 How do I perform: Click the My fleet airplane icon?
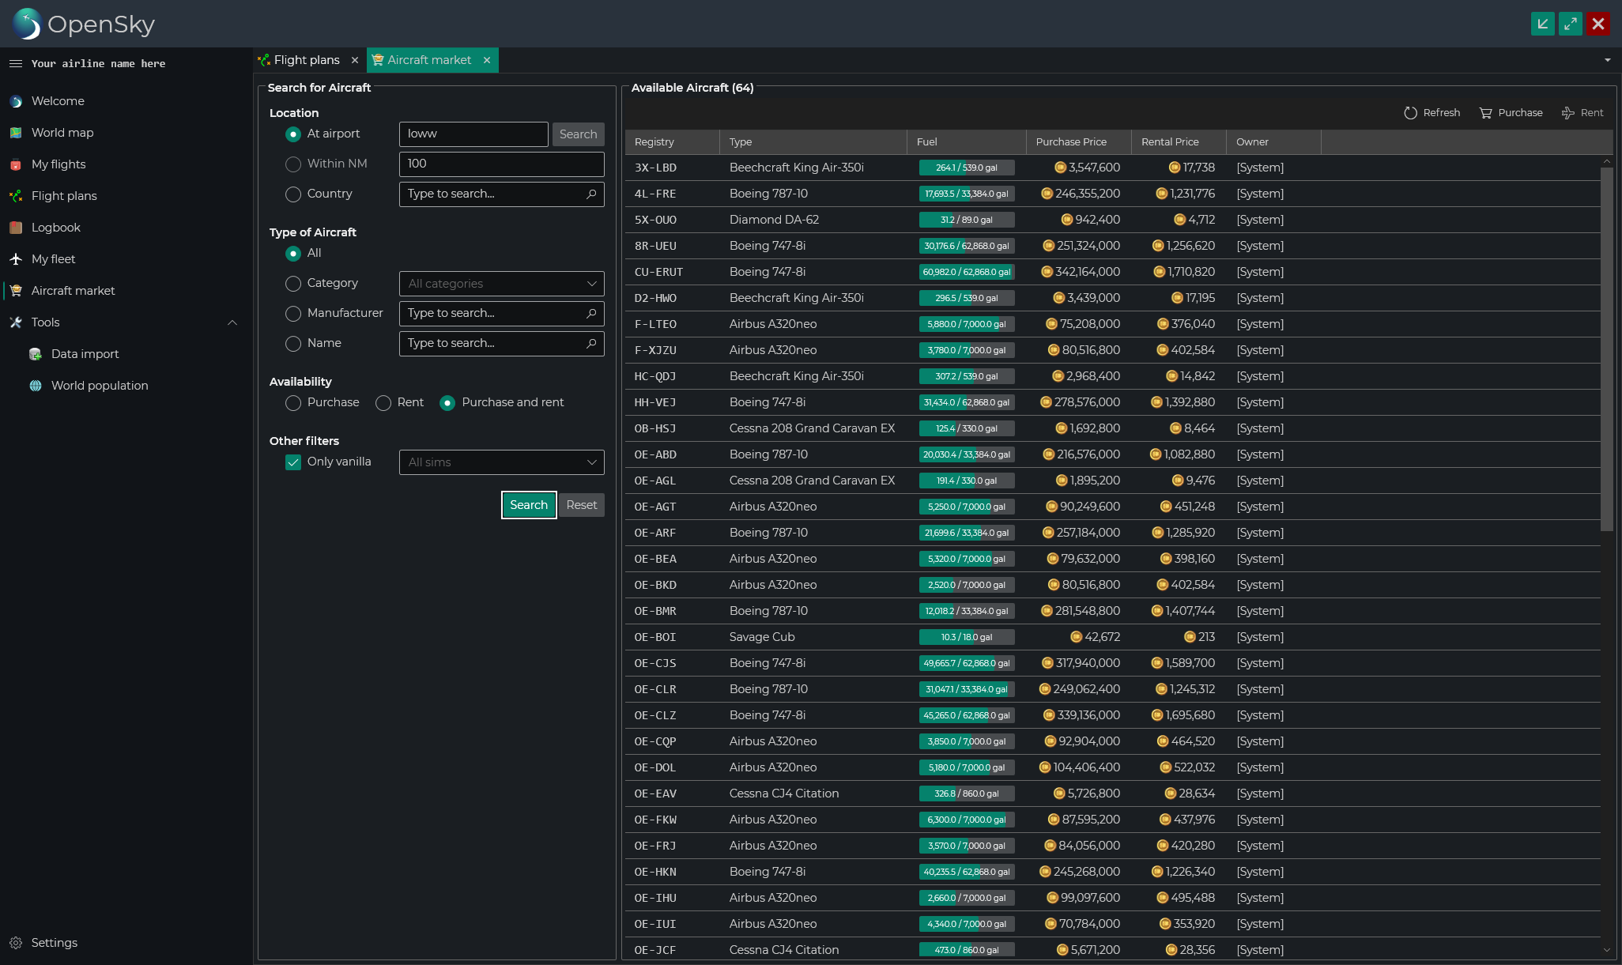[x=16, y=259]
